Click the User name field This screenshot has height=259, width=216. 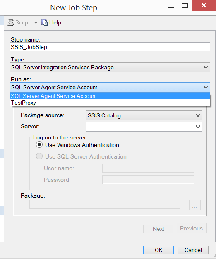click(148, 168)
